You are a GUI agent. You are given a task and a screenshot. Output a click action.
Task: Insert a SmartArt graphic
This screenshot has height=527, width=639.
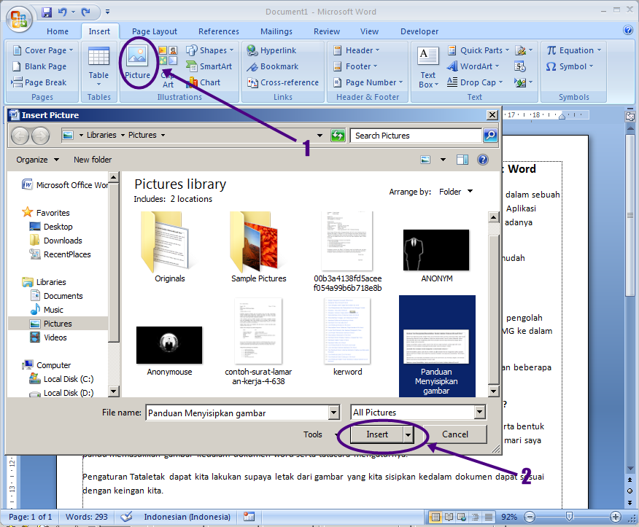pos(209,66)
